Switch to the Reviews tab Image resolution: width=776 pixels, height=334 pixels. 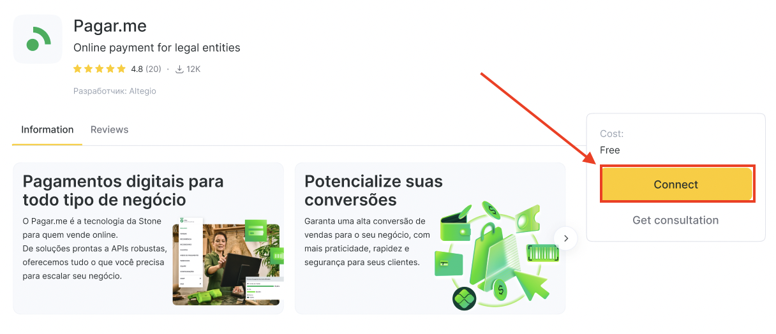click(109, 129)
